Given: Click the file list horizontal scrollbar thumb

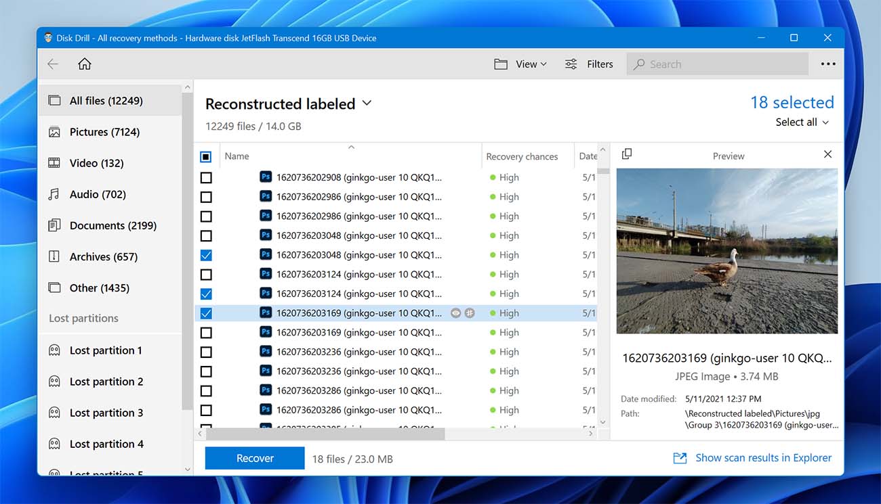Looking at the screenshot, I should point(327,433).
